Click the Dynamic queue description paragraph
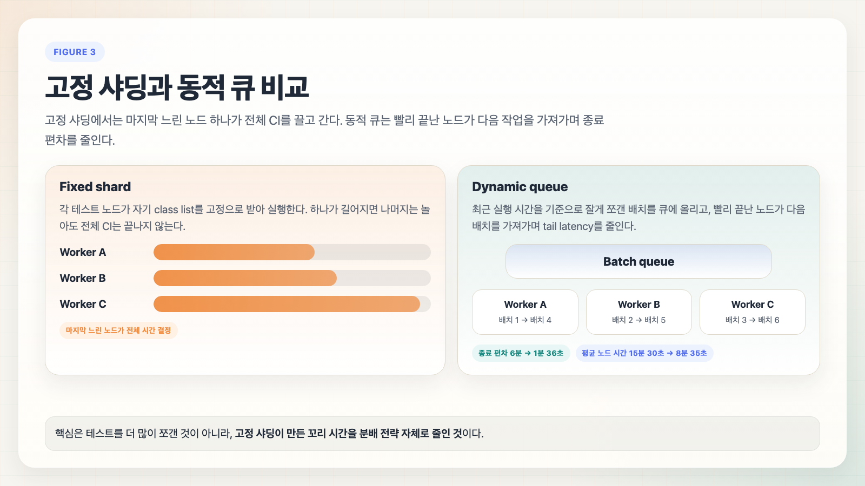 point(638,218)
